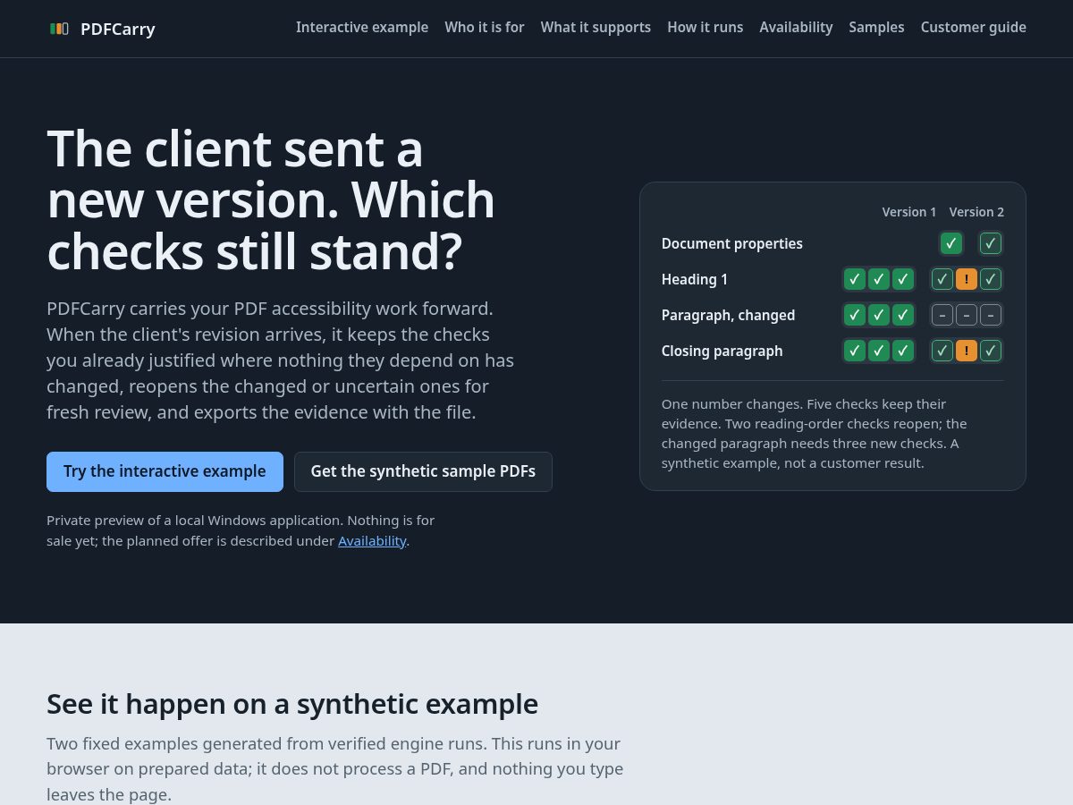The height and width of the screenshot is (805, 1073).
Task: Click first dash chip in Paragraph, changed Version 2
Action: tap(942, 315)
